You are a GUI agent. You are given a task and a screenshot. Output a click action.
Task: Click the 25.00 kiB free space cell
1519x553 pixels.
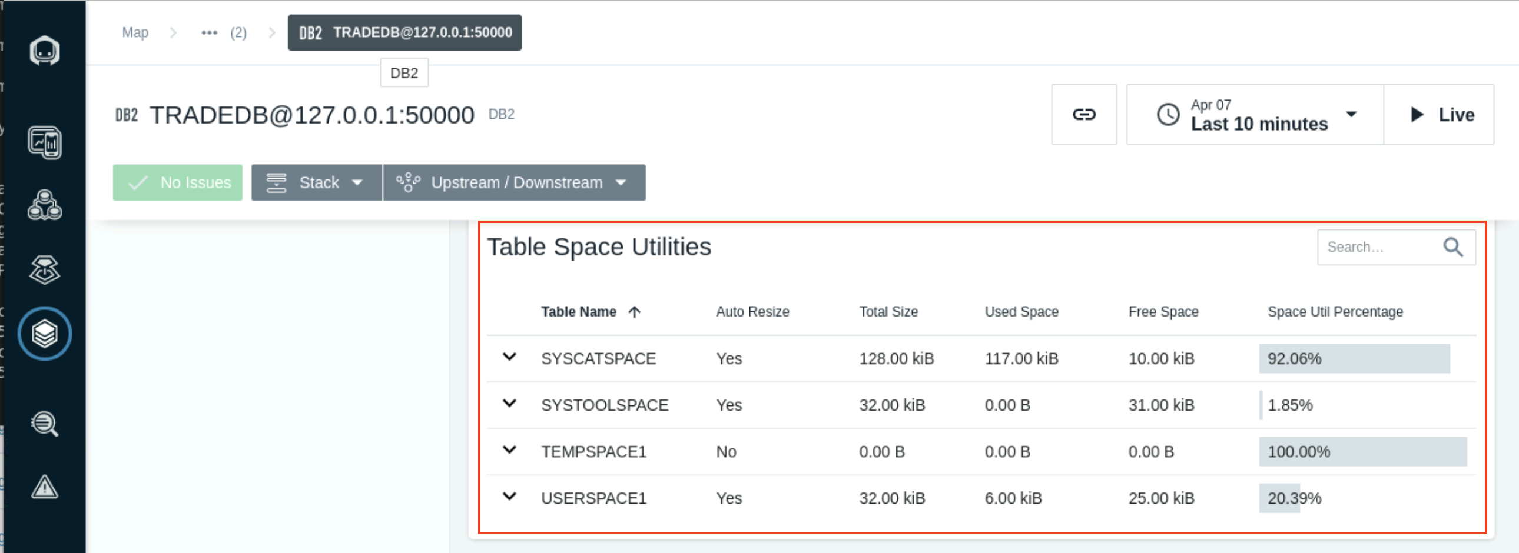[x=1161, y=498]
